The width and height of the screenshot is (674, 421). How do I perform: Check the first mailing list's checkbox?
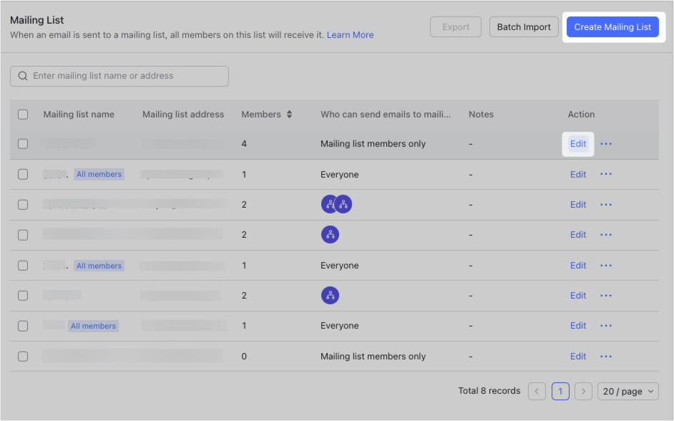[22, 143]
